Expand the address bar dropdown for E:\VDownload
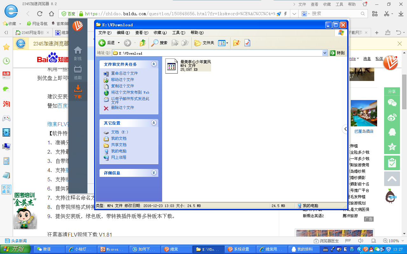 click(x=325, y=53)
